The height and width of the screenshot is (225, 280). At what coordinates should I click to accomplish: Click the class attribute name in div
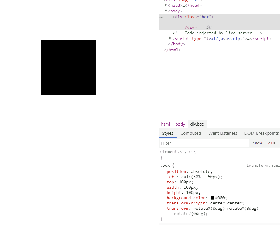tap(190, 17)
